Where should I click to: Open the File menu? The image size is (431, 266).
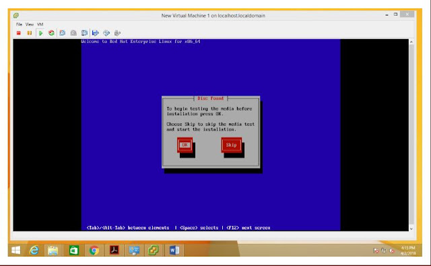pyautogui.click(x=19, y=24)
